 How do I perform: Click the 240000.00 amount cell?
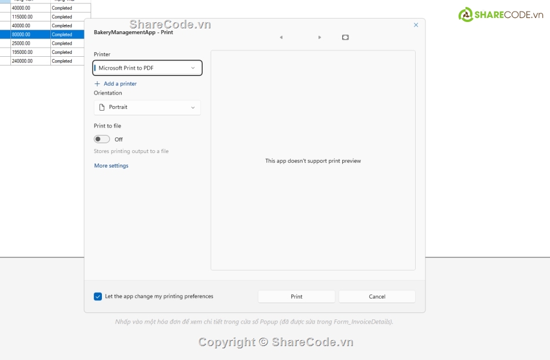30,61
